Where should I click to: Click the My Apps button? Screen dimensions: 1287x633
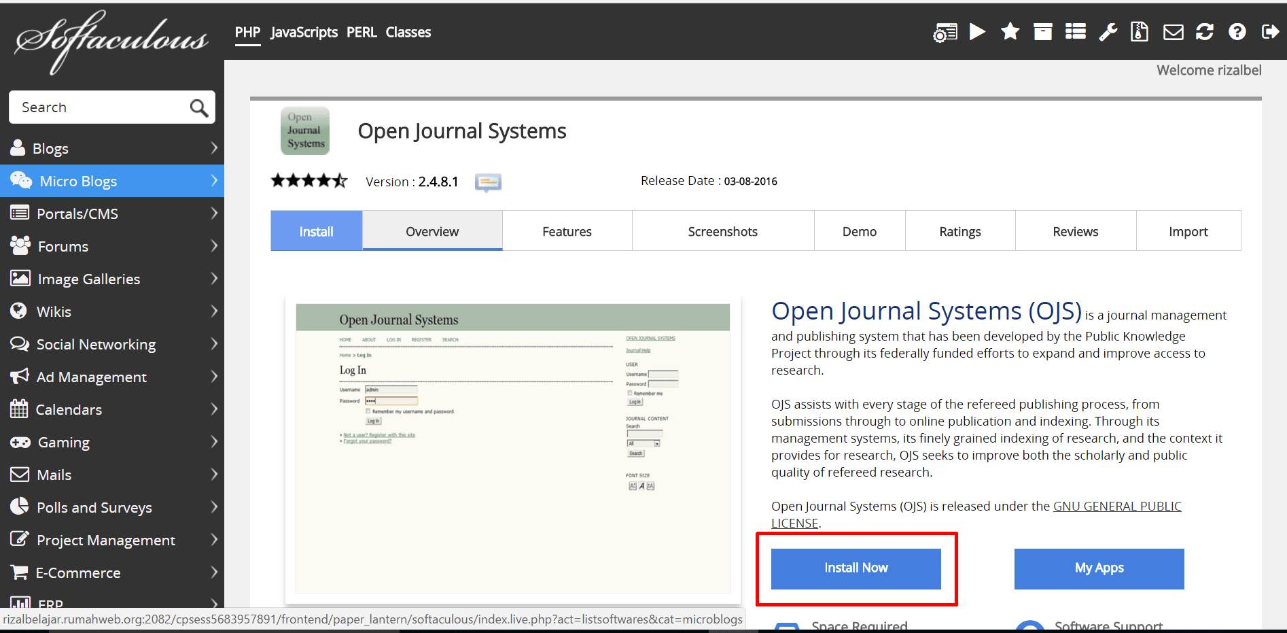tap(1099, 568)
